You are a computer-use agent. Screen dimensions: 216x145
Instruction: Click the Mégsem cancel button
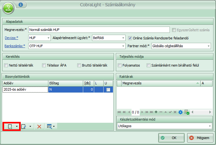click(x=200, y=137)
